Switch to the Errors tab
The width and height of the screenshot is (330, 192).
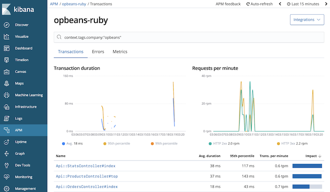[98, 52]
